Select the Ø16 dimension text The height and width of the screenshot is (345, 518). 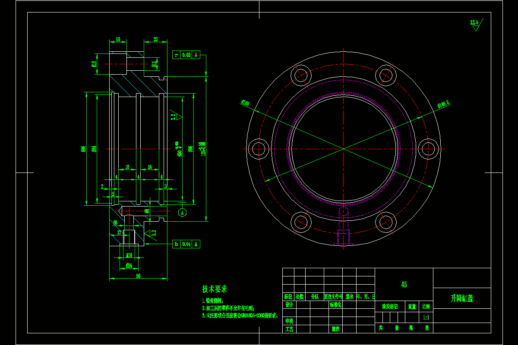click(x=129, y=265)
